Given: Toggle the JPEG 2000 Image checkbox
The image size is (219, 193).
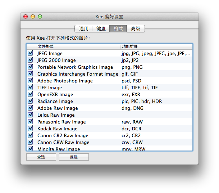Looking at the screenshot, I should click(30, 60).
